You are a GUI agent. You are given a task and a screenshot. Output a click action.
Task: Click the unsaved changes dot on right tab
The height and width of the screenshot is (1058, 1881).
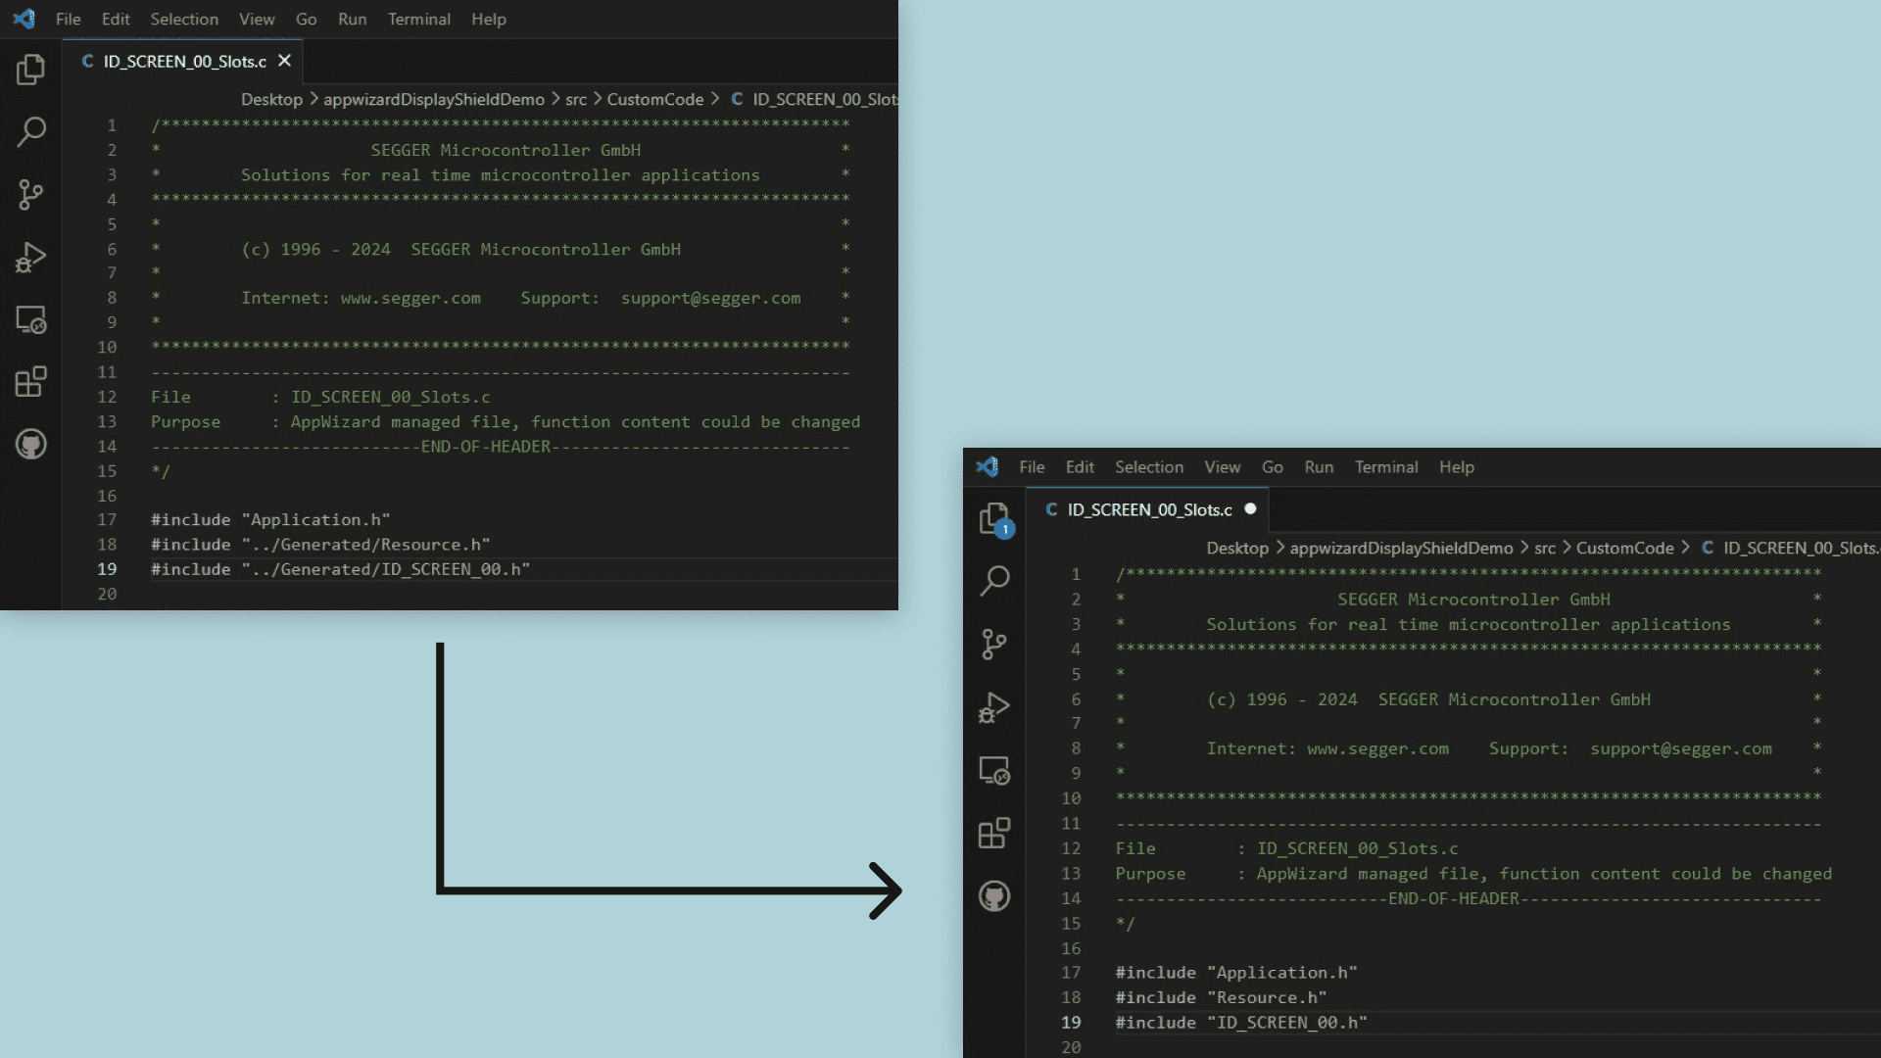(x=1251, y=508)
